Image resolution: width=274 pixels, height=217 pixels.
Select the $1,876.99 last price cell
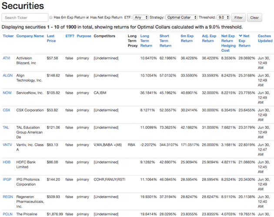[x=55, y=214]
